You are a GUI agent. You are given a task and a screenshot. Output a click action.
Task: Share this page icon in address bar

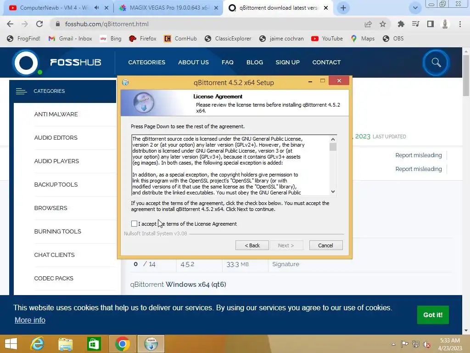pos(368,24)
